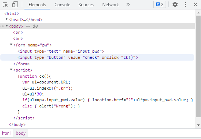Image resolution: width=201 pixels, height=139 pixels.
Task: Click the html breadcrumb
Action: click(x=6, y=133)
